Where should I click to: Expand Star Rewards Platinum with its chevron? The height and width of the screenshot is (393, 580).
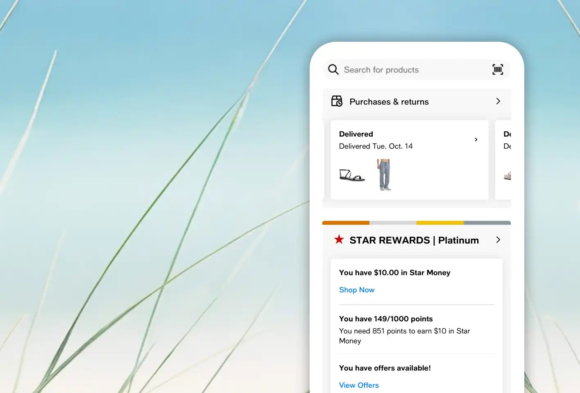pyautogui.click(x=498, y=240)
